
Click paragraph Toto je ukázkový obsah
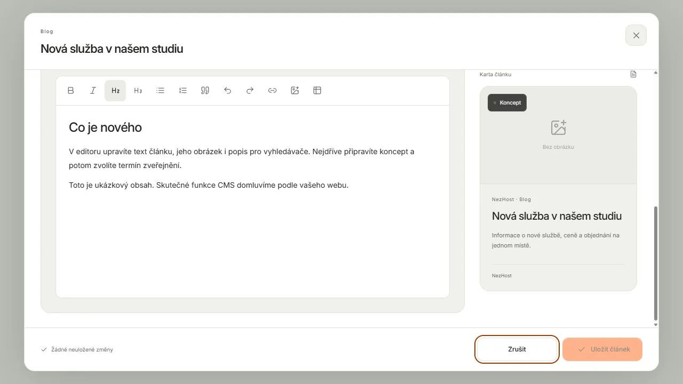coord(209,186)
